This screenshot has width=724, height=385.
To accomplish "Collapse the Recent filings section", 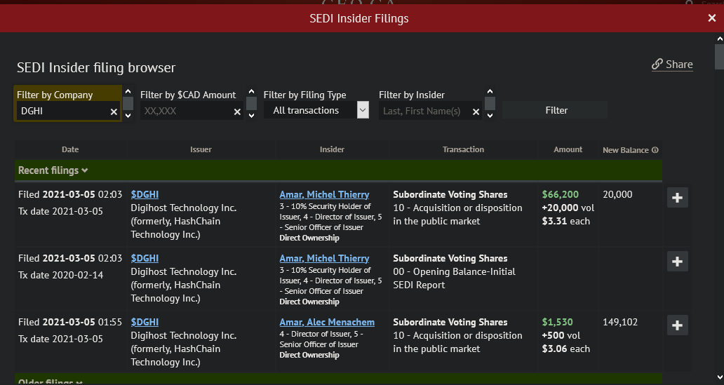I will pyautogui.click(x=53, y=170).
